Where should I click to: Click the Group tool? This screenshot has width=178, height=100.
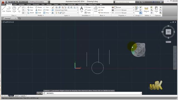coord(137,9)
